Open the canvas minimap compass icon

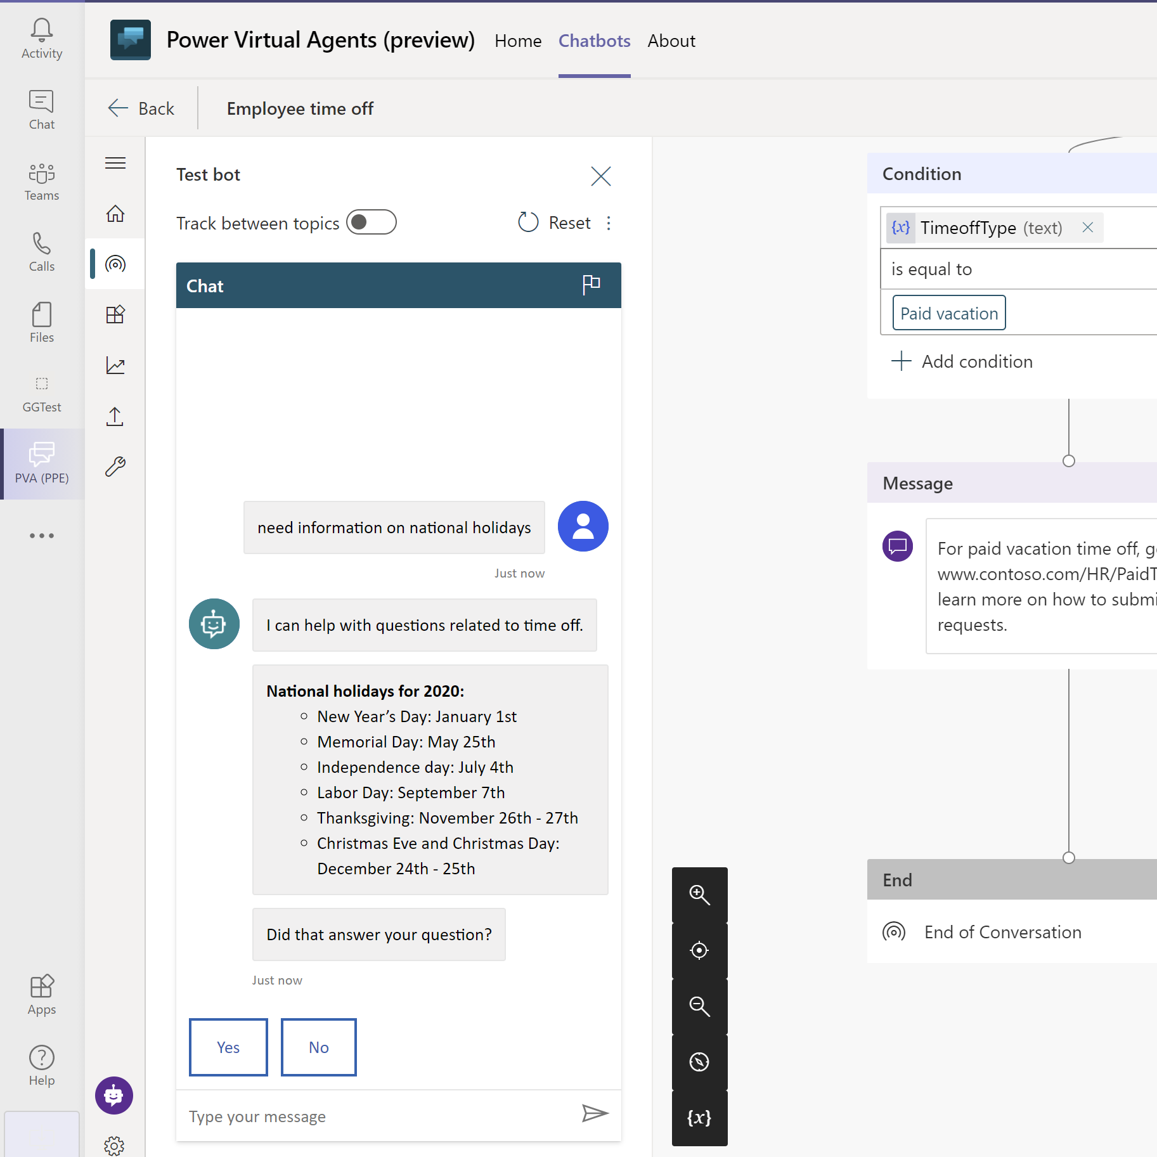pos(700,1062)
